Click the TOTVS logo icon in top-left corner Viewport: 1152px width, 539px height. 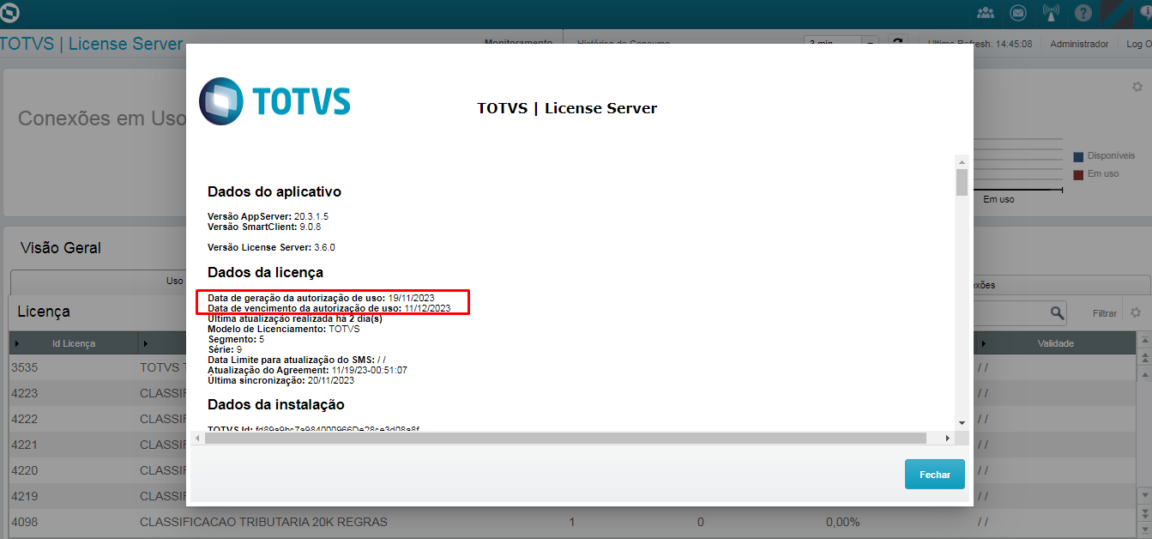10,12
